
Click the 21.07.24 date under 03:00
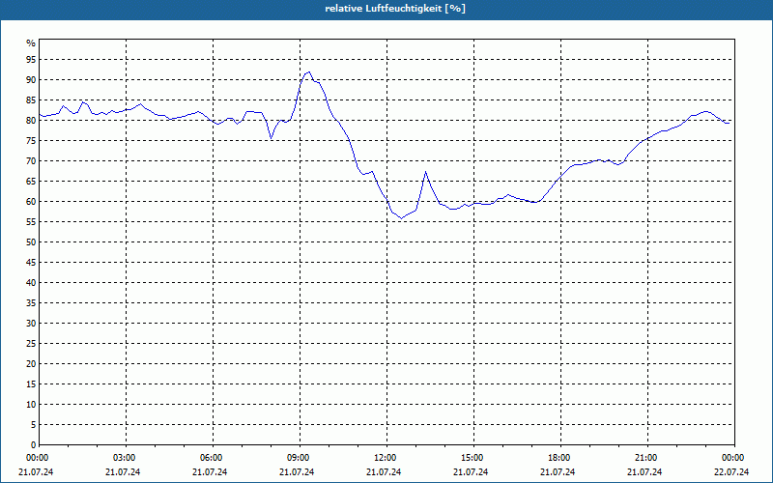[123, 472]
